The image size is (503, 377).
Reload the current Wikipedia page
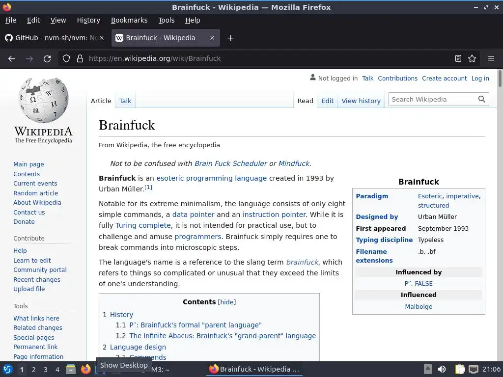point(47,59)
